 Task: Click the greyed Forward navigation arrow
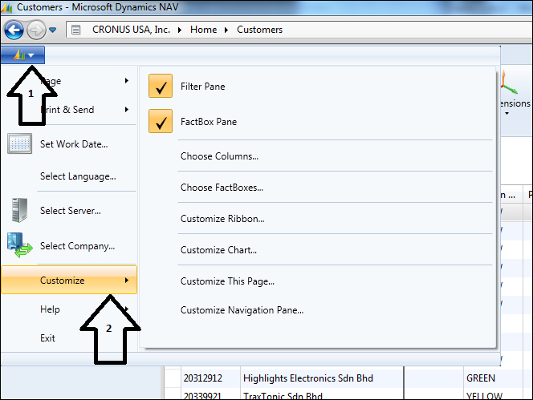point(36,30)
